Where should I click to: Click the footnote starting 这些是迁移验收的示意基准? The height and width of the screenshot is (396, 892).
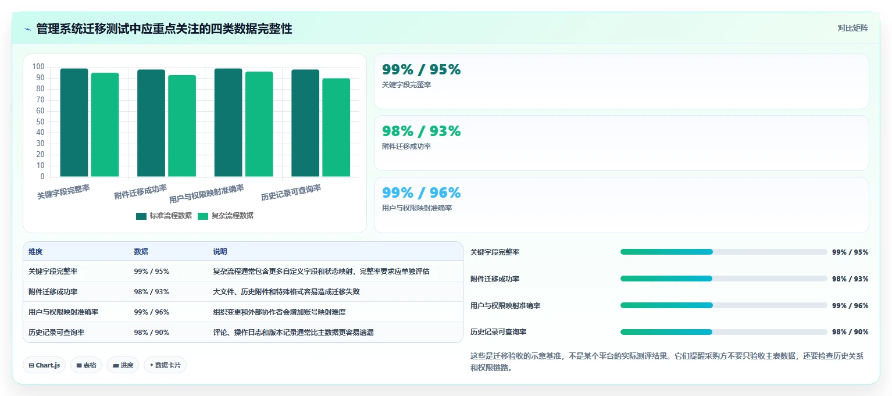coord(667,362)
